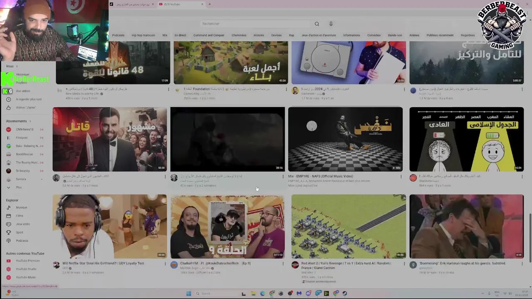This screenshot has height=299, width=532.
Task: Open options menu for Boemerang video
Action: 522,263
